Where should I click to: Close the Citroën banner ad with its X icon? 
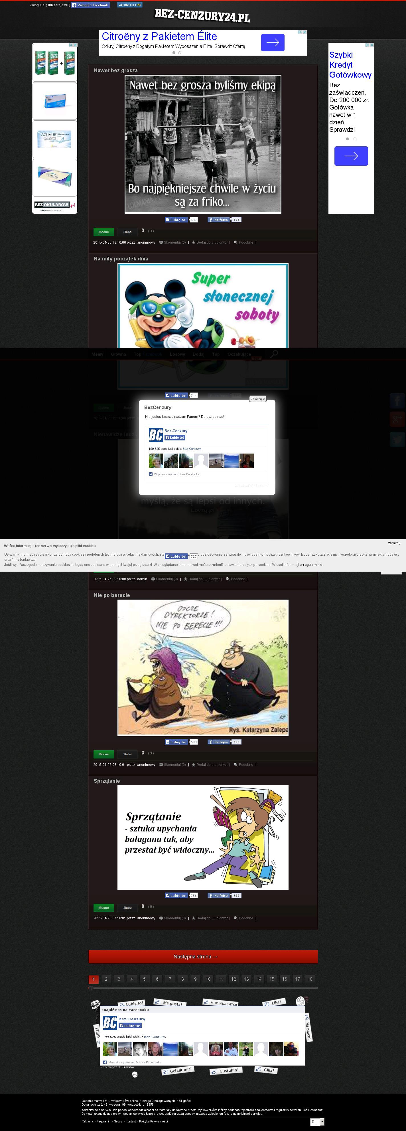pyautogui.click(x=304, y=32)
